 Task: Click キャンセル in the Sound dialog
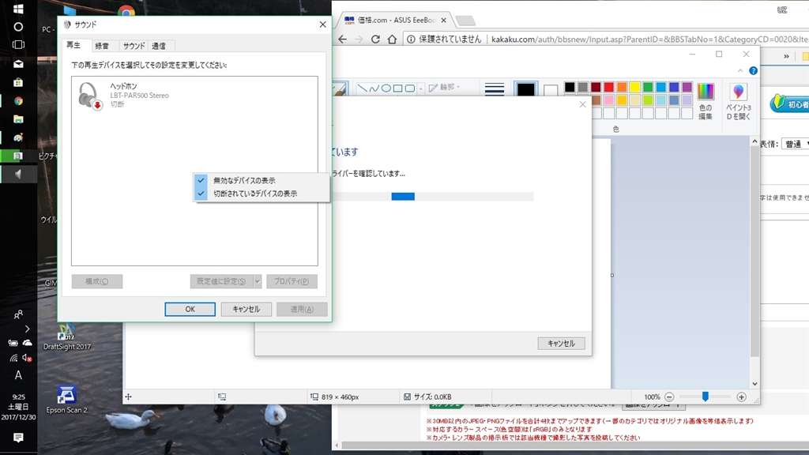(x=246, y=309)
